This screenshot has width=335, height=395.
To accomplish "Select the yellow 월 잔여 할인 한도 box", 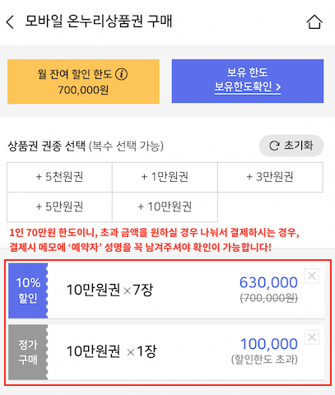I will tap(83, 81).
